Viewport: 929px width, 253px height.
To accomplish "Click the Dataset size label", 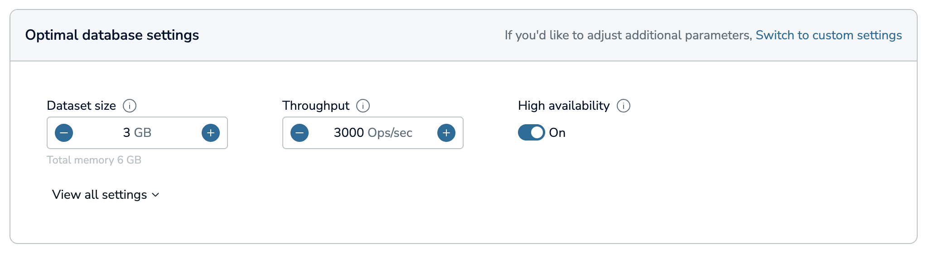I will (x=82, y=106).
